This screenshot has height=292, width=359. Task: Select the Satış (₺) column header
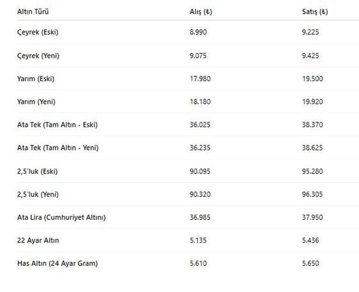coord(315,12)
